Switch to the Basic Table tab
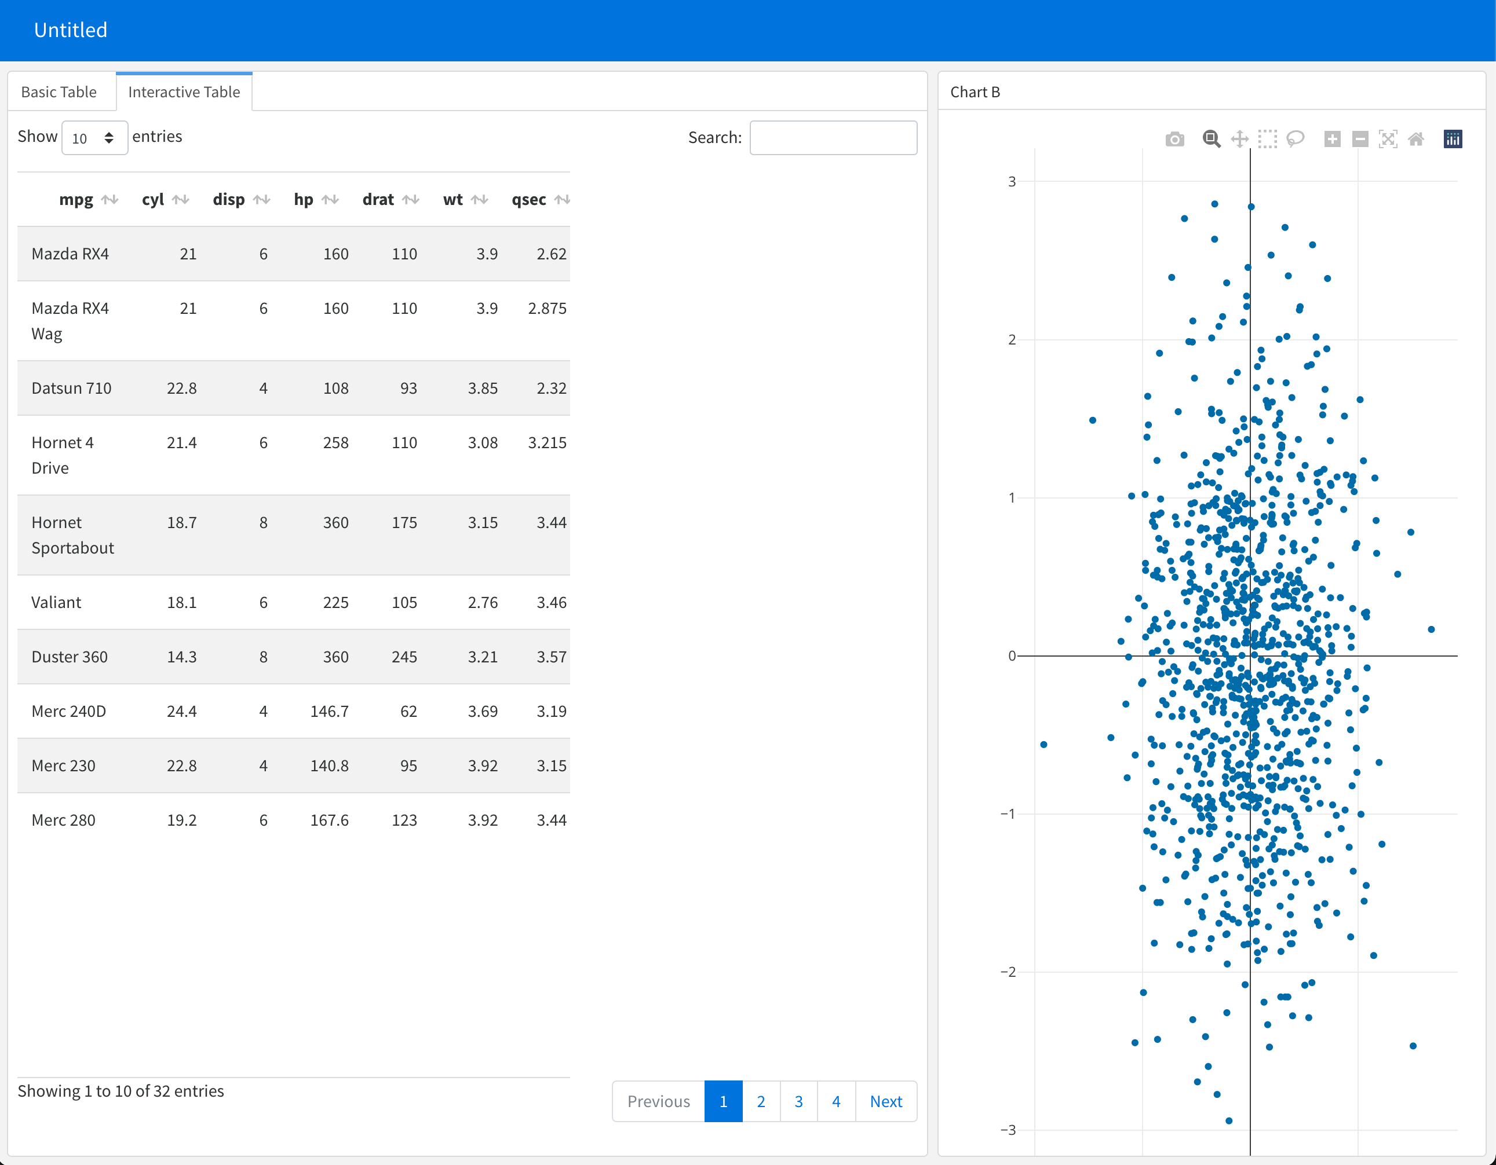The height and width of the screenshot is (1165, 1496). 59,93
